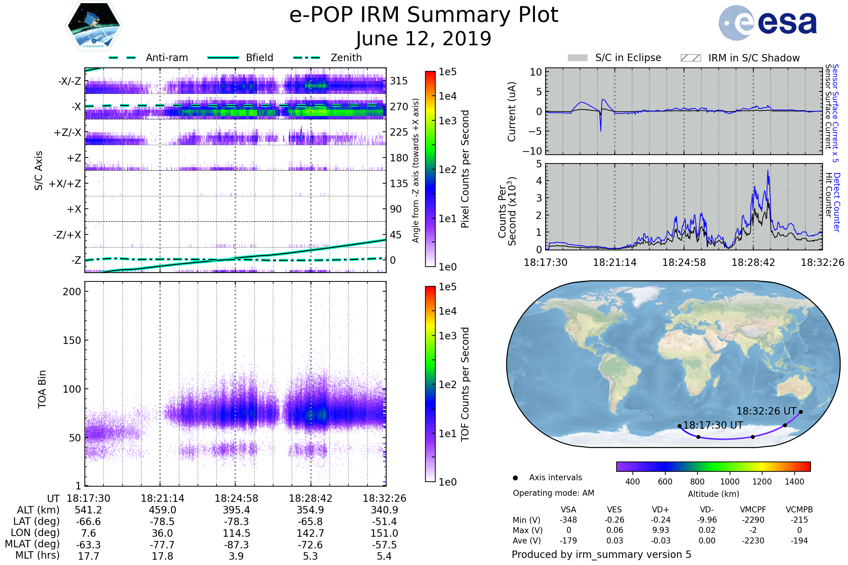Click the 18:17:30 UT start point on the map

coord(679,426)
